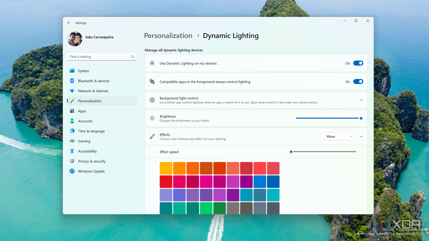Viewport: 429px width, 241px height.
Task: Open the Accounts section icon
Action: (x=72, y=121)
